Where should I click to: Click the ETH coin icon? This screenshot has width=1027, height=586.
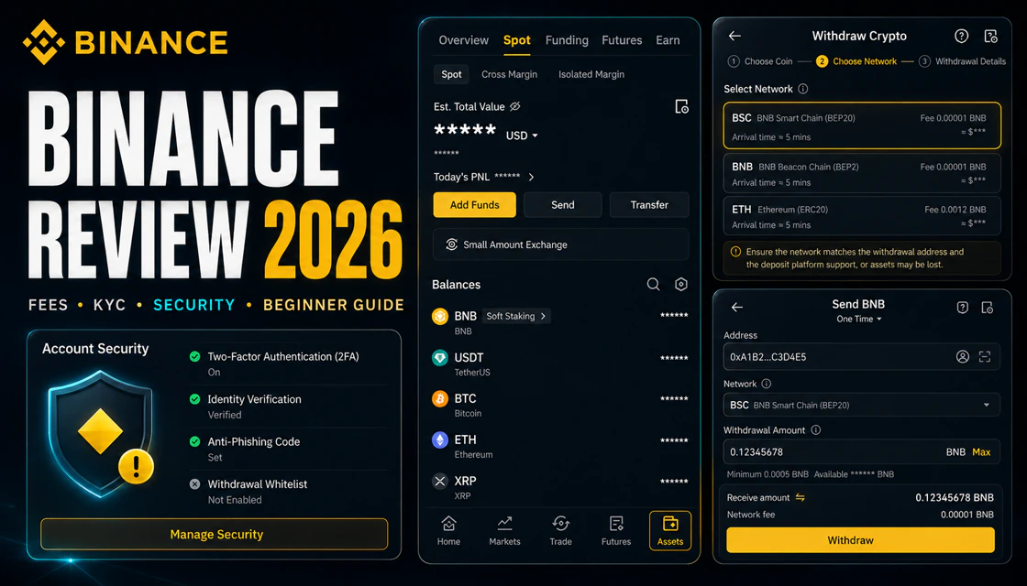coord(440,440)
